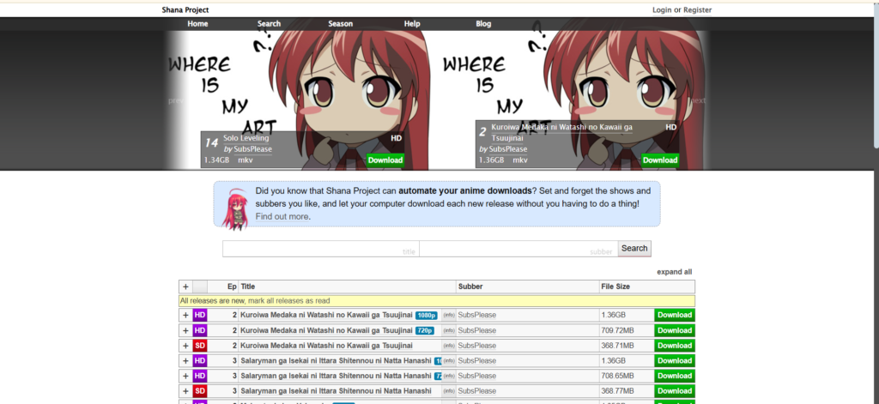
Task: Click the title search input field
Action: [321, 249]
